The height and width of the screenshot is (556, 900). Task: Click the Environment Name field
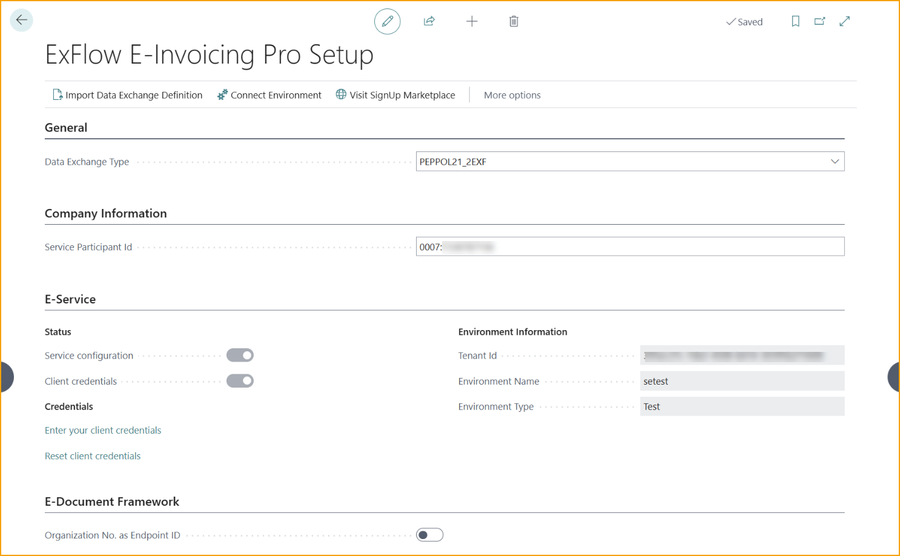[743, 381]
